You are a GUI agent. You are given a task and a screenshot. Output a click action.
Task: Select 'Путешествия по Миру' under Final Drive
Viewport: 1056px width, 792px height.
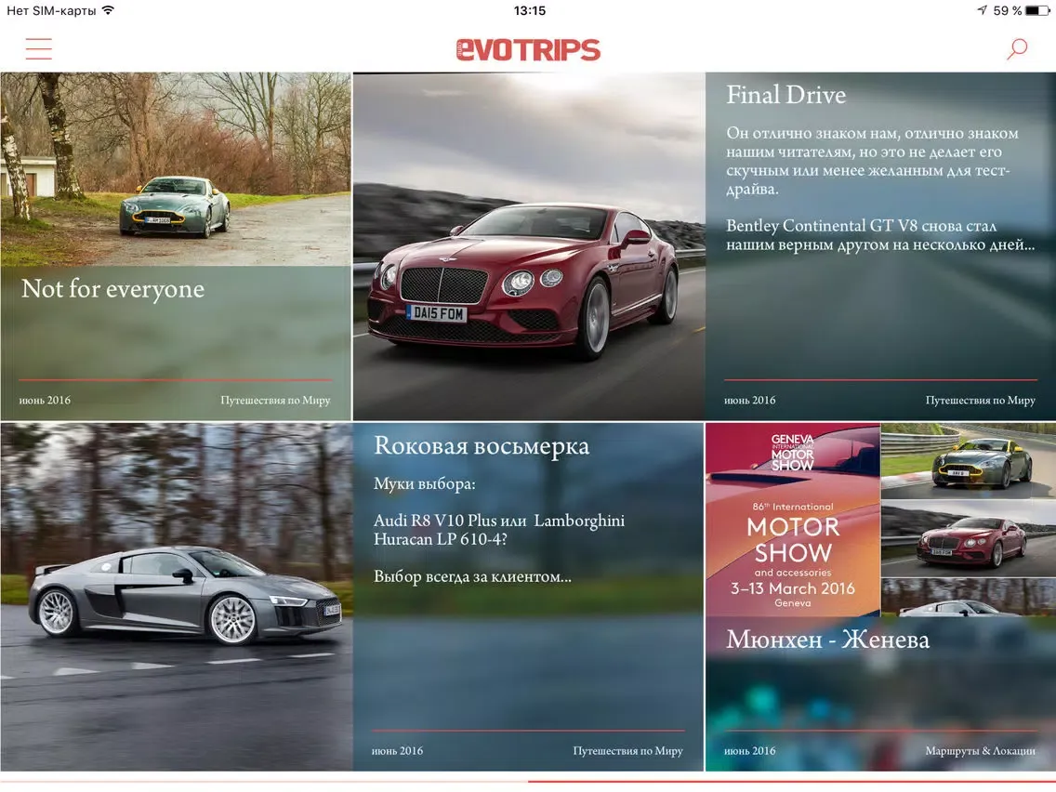pyautogui.click(x=981, y=400)
